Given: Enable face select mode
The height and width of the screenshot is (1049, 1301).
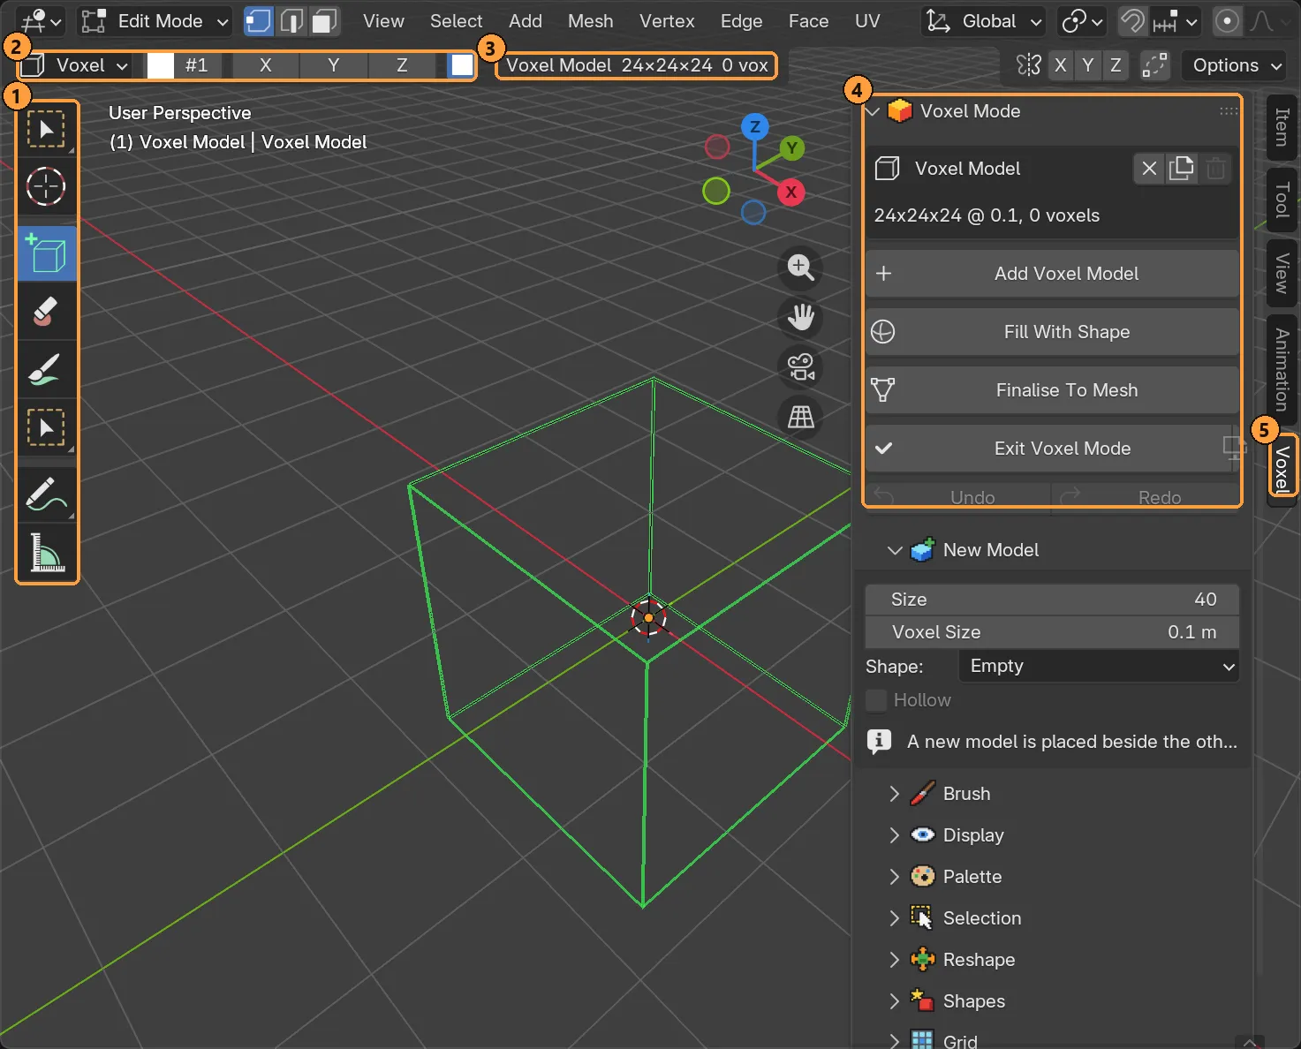Looking at the screenshot, I should tap(325, 21).
